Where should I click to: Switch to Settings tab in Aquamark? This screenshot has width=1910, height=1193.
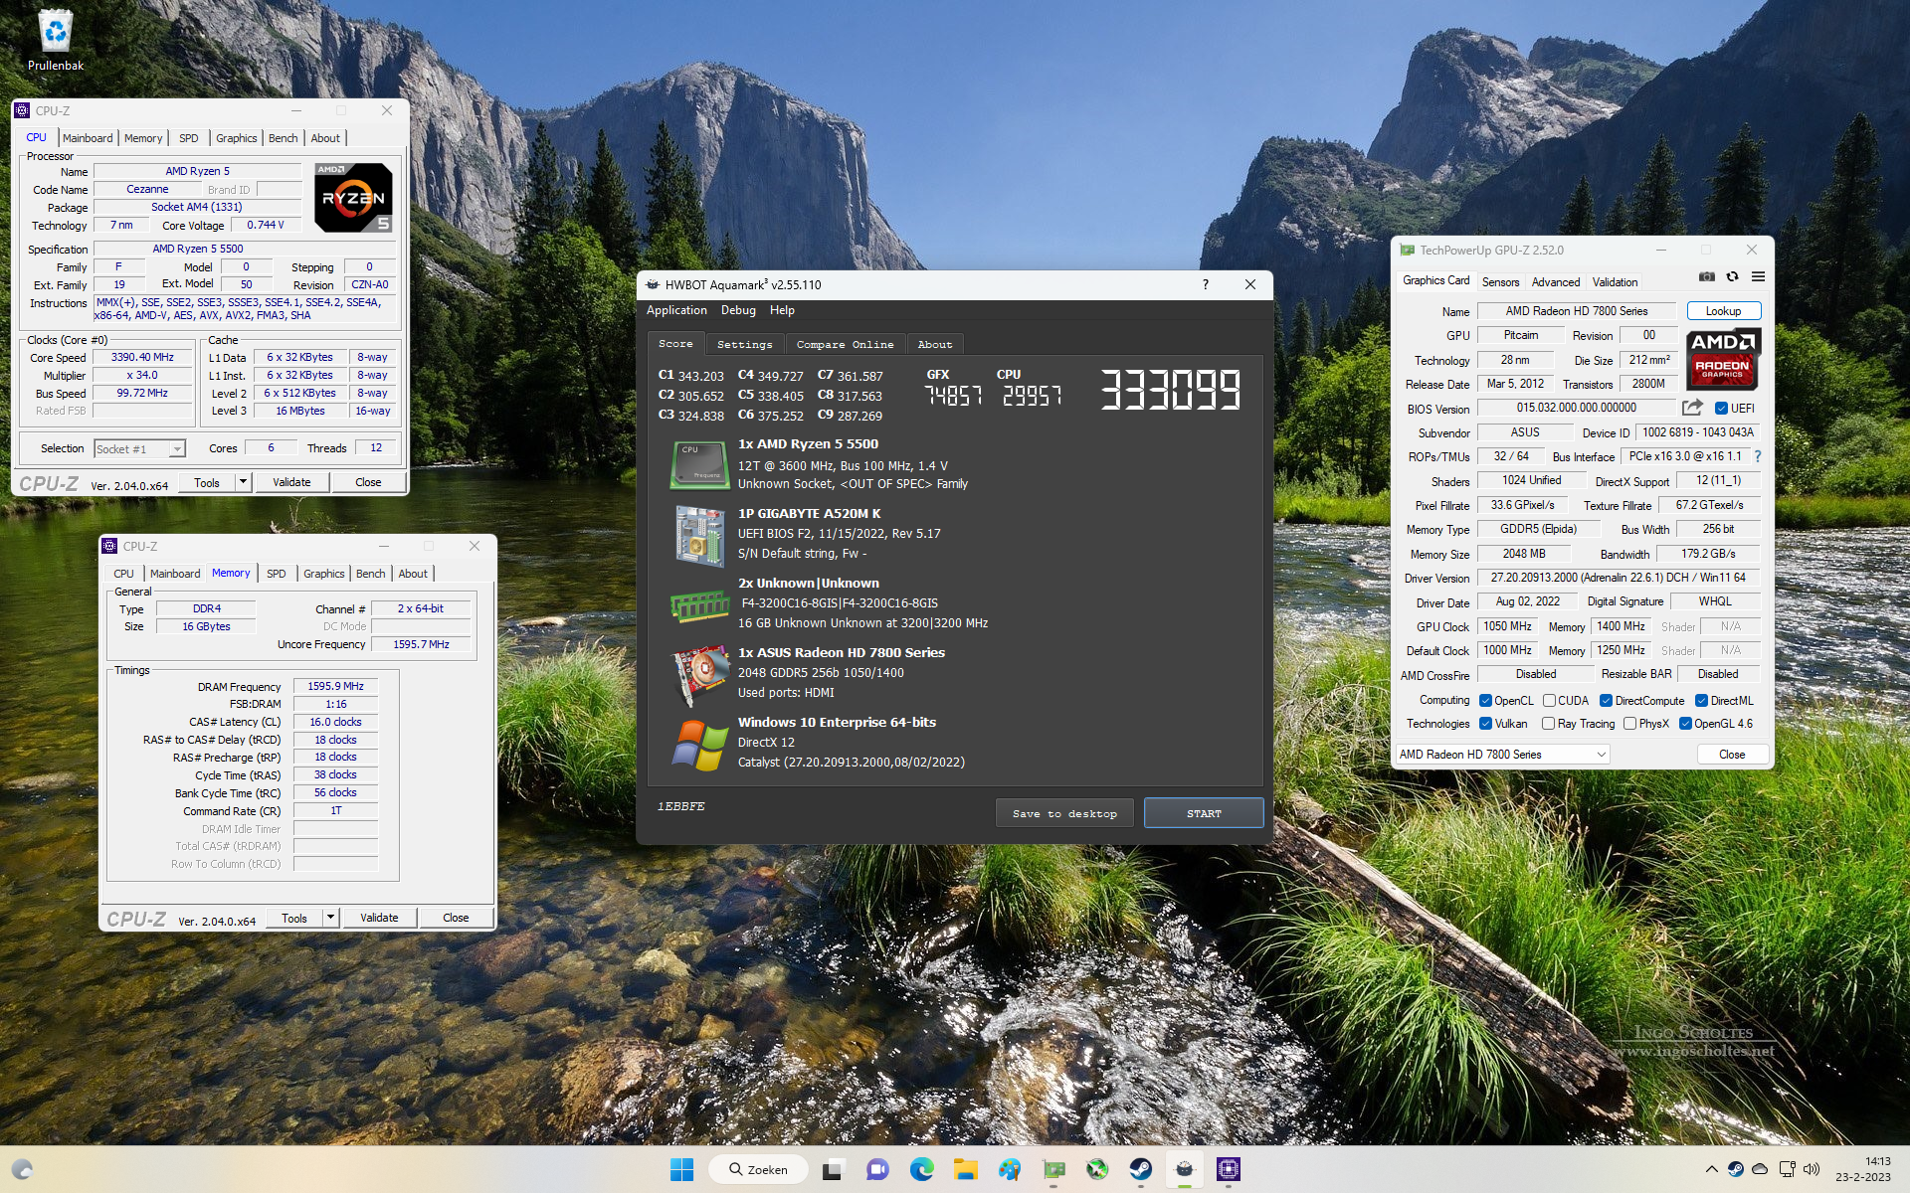744,344
